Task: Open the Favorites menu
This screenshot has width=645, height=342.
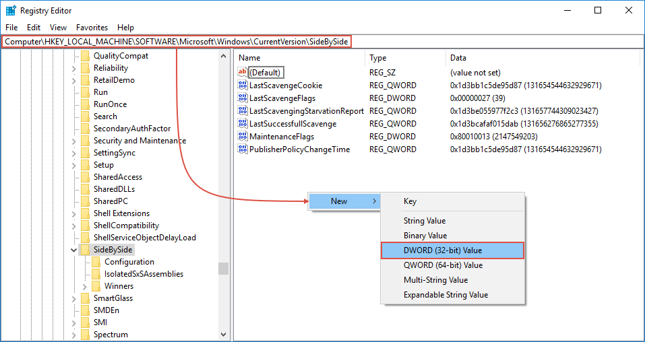Action: click(x=92, y=28)
